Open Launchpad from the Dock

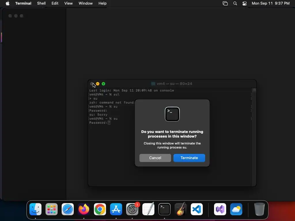click(x=52, y=209)
